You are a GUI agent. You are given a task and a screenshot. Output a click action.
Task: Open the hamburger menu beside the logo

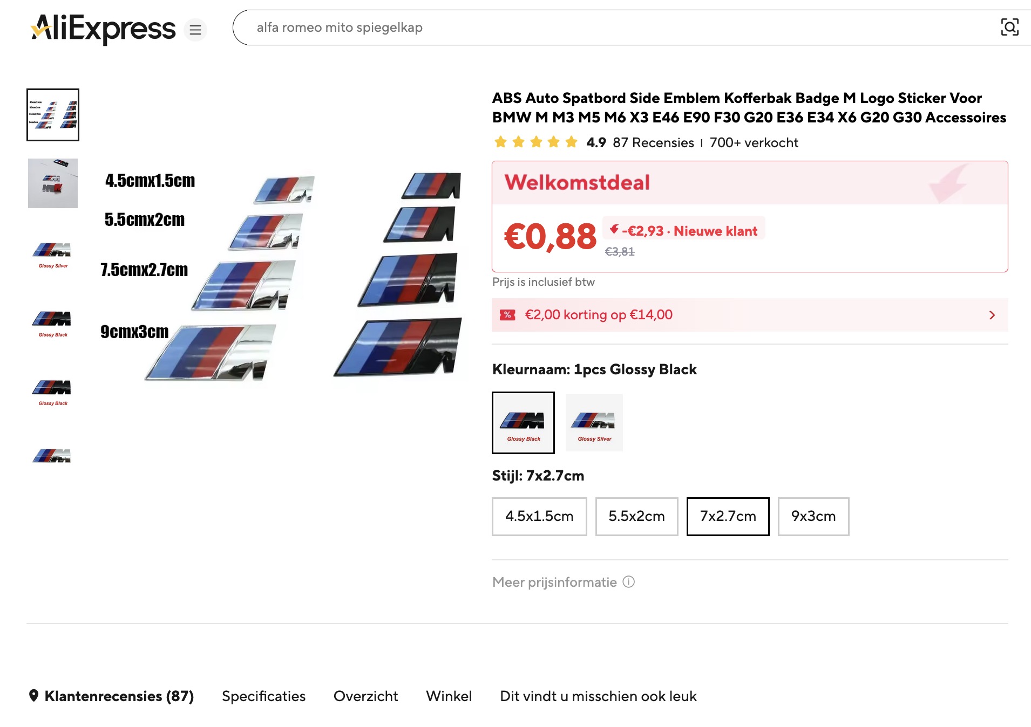click(195, 30)
